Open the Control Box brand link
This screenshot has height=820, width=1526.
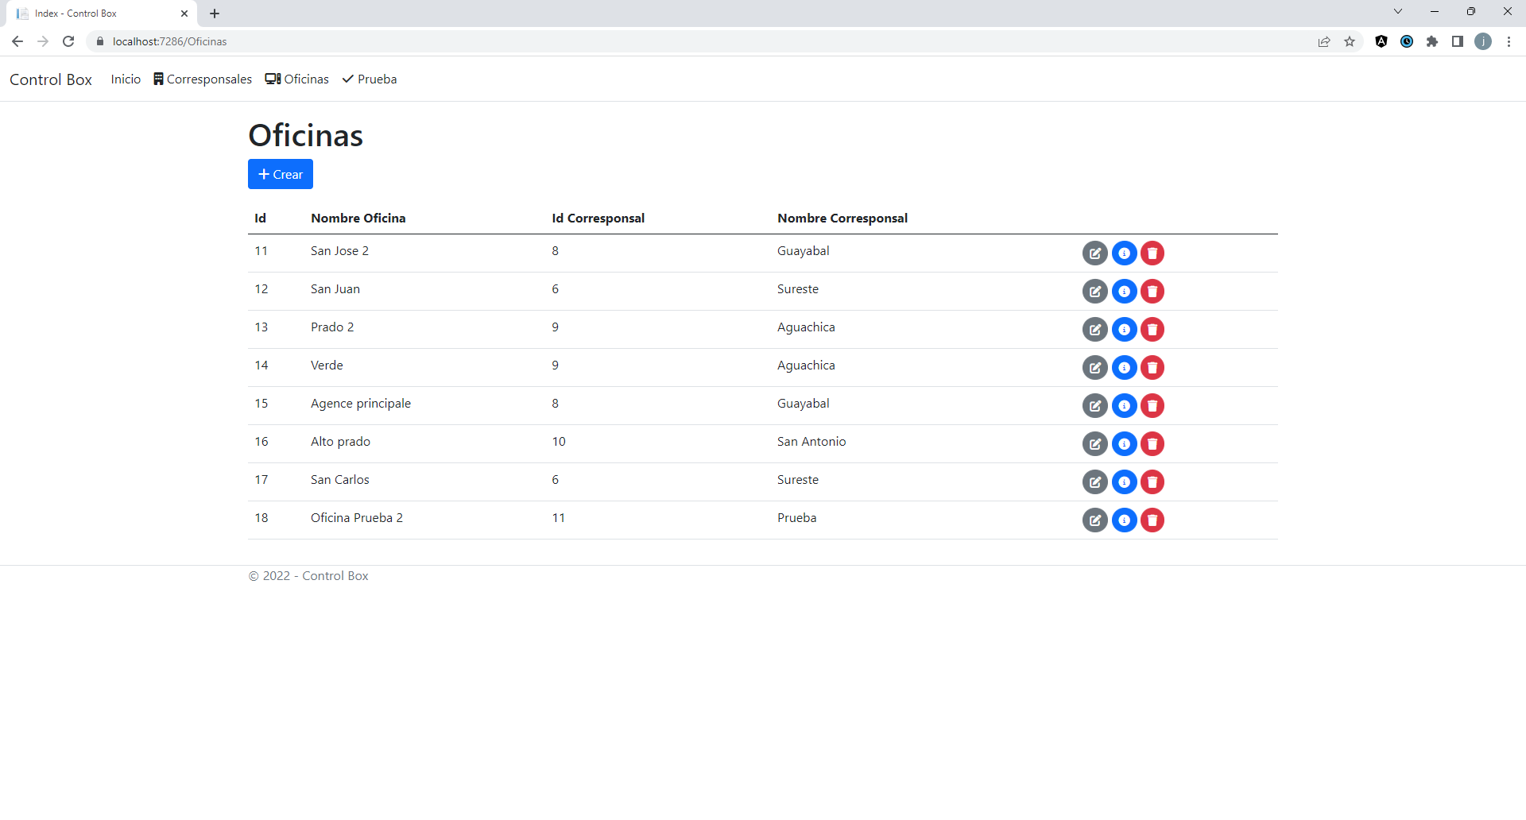(50, 79)
